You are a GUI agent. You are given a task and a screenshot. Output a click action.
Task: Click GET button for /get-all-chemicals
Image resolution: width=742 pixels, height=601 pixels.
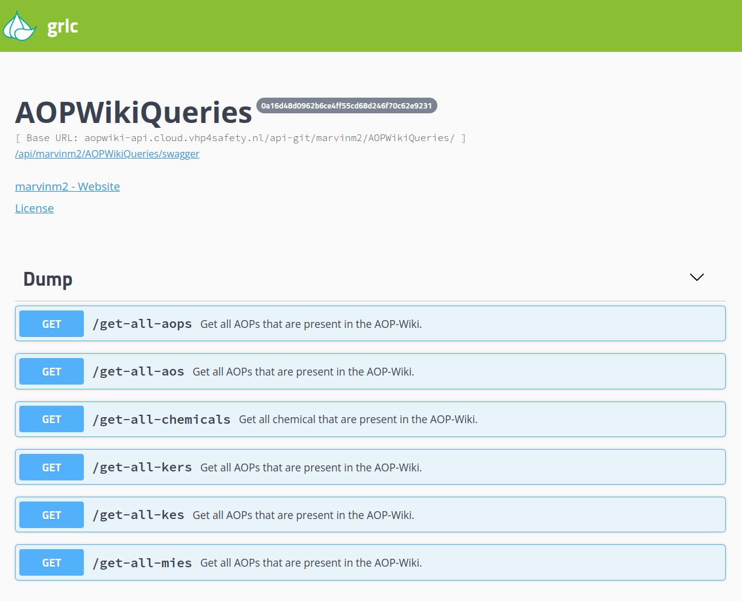pyautogui.click(x=51, y=419)
